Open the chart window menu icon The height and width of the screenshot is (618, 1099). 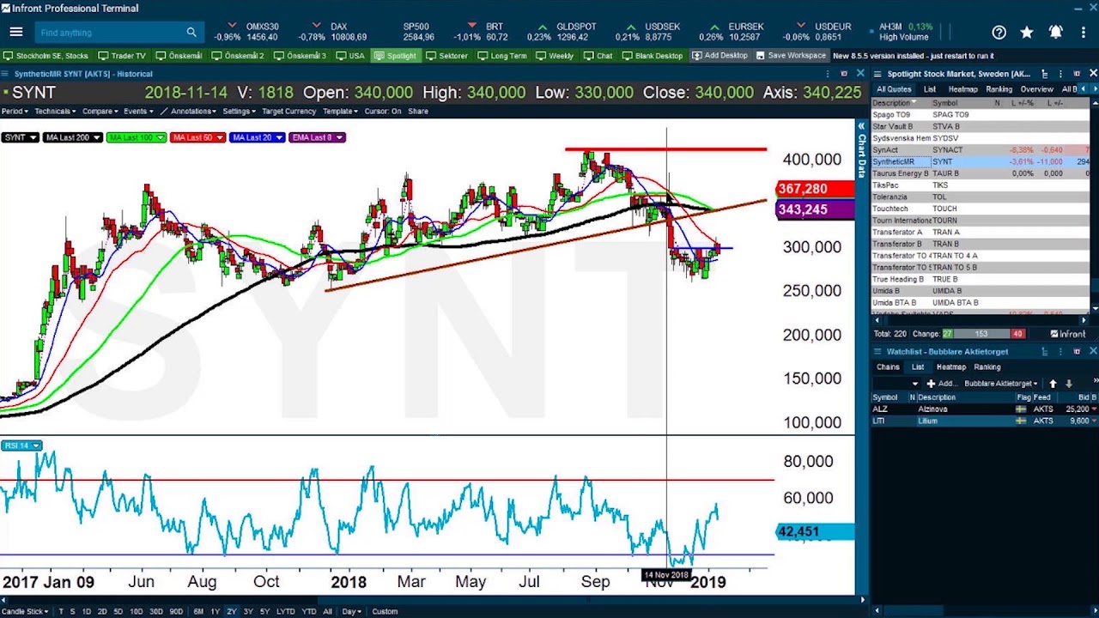point(6,74)
